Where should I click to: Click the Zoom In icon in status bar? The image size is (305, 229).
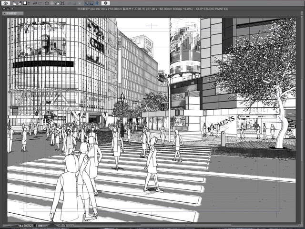[30, 226]
